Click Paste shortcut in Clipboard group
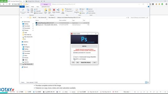The height and width of the screenshot is (94, 168). click(x=38, y=13)
